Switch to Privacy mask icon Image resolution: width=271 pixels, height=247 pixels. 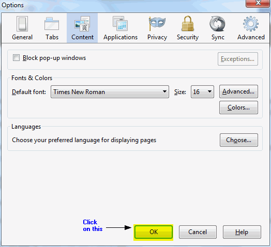pyautogui.click(x=157, y=24)
